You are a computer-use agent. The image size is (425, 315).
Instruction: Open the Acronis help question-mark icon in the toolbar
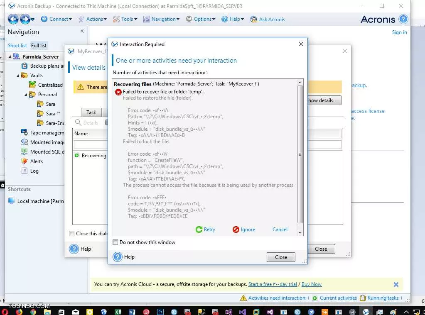pyautogui.click(x=403, y=19)
